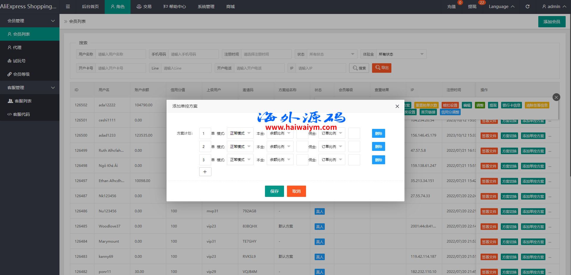This screenshot has width=571, height=275.
Task: Close the add single-control plan dialog
Action: [x=397, y=106]
